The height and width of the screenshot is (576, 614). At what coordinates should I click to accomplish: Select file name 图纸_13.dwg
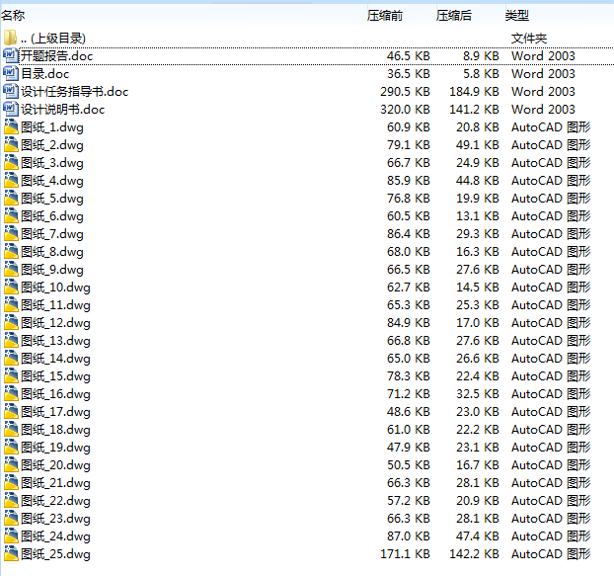coord(55,341)
